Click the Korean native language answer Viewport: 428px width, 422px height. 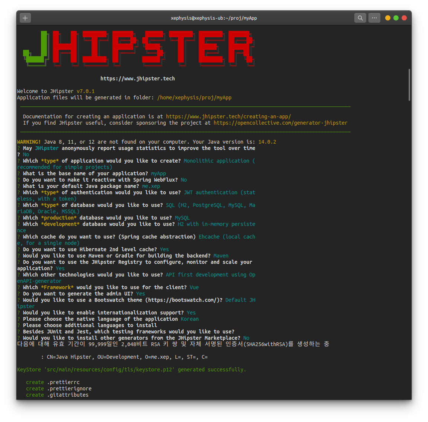point(190,319)
